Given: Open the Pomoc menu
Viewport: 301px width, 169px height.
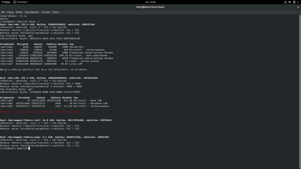Looking at the screenshot, I should tap(56, 12).
